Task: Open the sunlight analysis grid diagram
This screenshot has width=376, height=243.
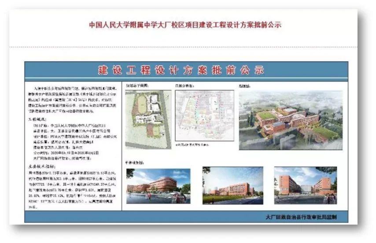Action: [x=205, y=116]
